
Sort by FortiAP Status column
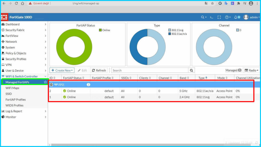(x=74, y=78)
